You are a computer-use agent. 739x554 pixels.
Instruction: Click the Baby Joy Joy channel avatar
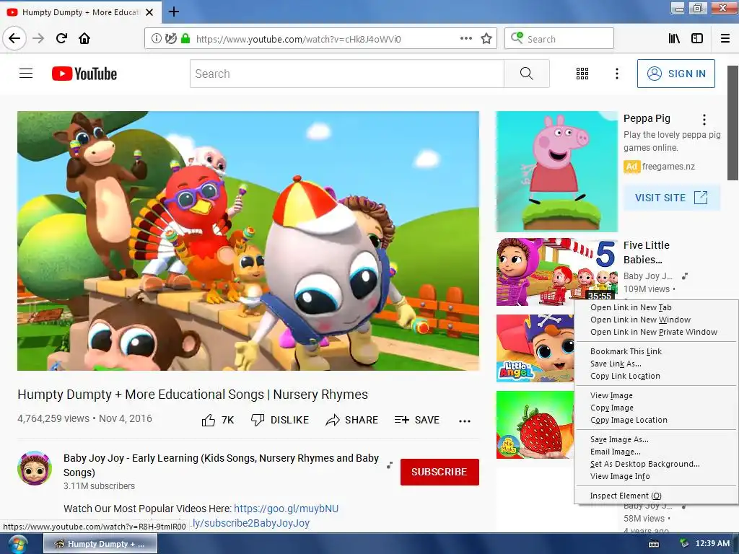point(35,467)
